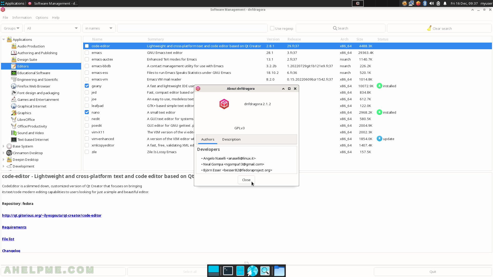Switch to the Description tab
The height and width of the screenshot is (277, 493).
231,139
